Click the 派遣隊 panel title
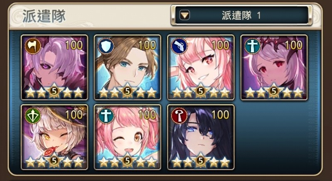The height and width of the screenshot is (181, 332). (44, 16)
